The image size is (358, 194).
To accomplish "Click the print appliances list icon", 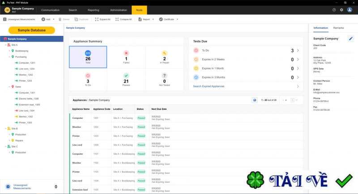I will (x=255, y=100).
